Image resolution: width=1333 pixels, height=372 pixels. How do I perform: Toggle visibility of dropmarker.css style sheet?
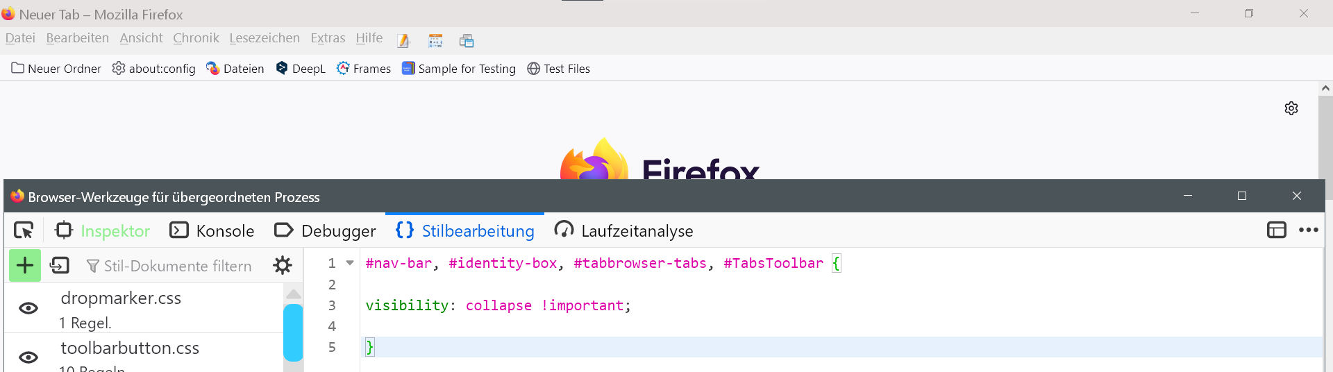pos(28,308)
